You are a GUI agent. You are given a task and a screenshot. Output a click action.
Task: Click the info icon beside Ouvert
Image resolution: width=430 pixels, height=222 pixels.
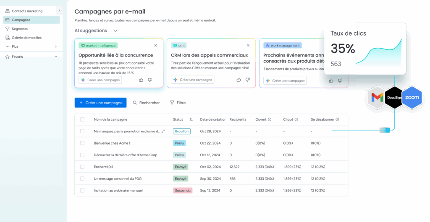270,119
